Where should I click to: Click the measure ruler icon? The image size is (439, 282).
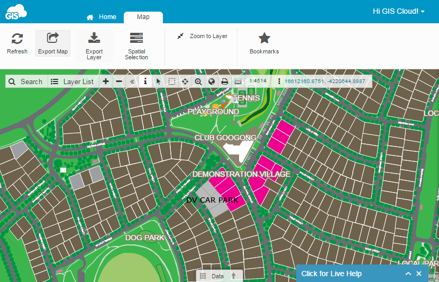[x=237, y=81]
